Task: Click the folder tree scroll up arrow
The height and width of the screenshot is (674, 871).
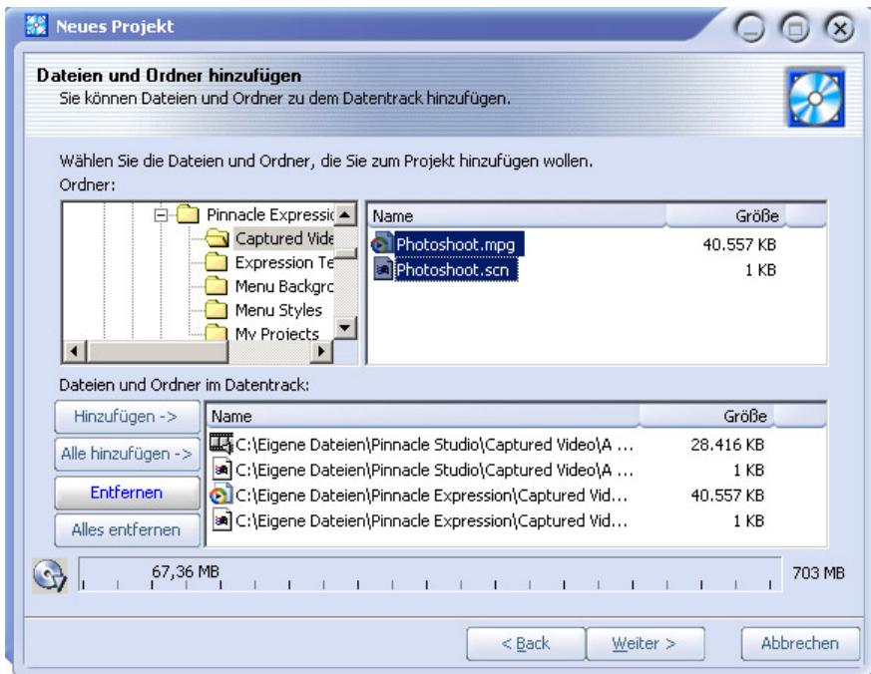Action: [345, 214]
